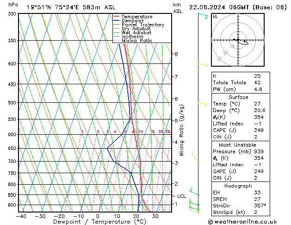Click the 'Totals Totals' value 42
Viewport: 291px width, 225px height.
click(257, 82)
